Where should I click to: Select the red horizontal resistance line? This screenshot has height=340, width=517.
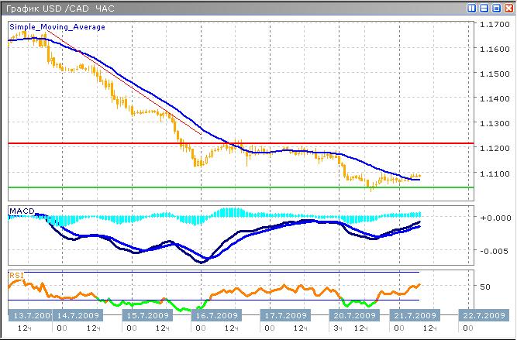coord(241,143)
